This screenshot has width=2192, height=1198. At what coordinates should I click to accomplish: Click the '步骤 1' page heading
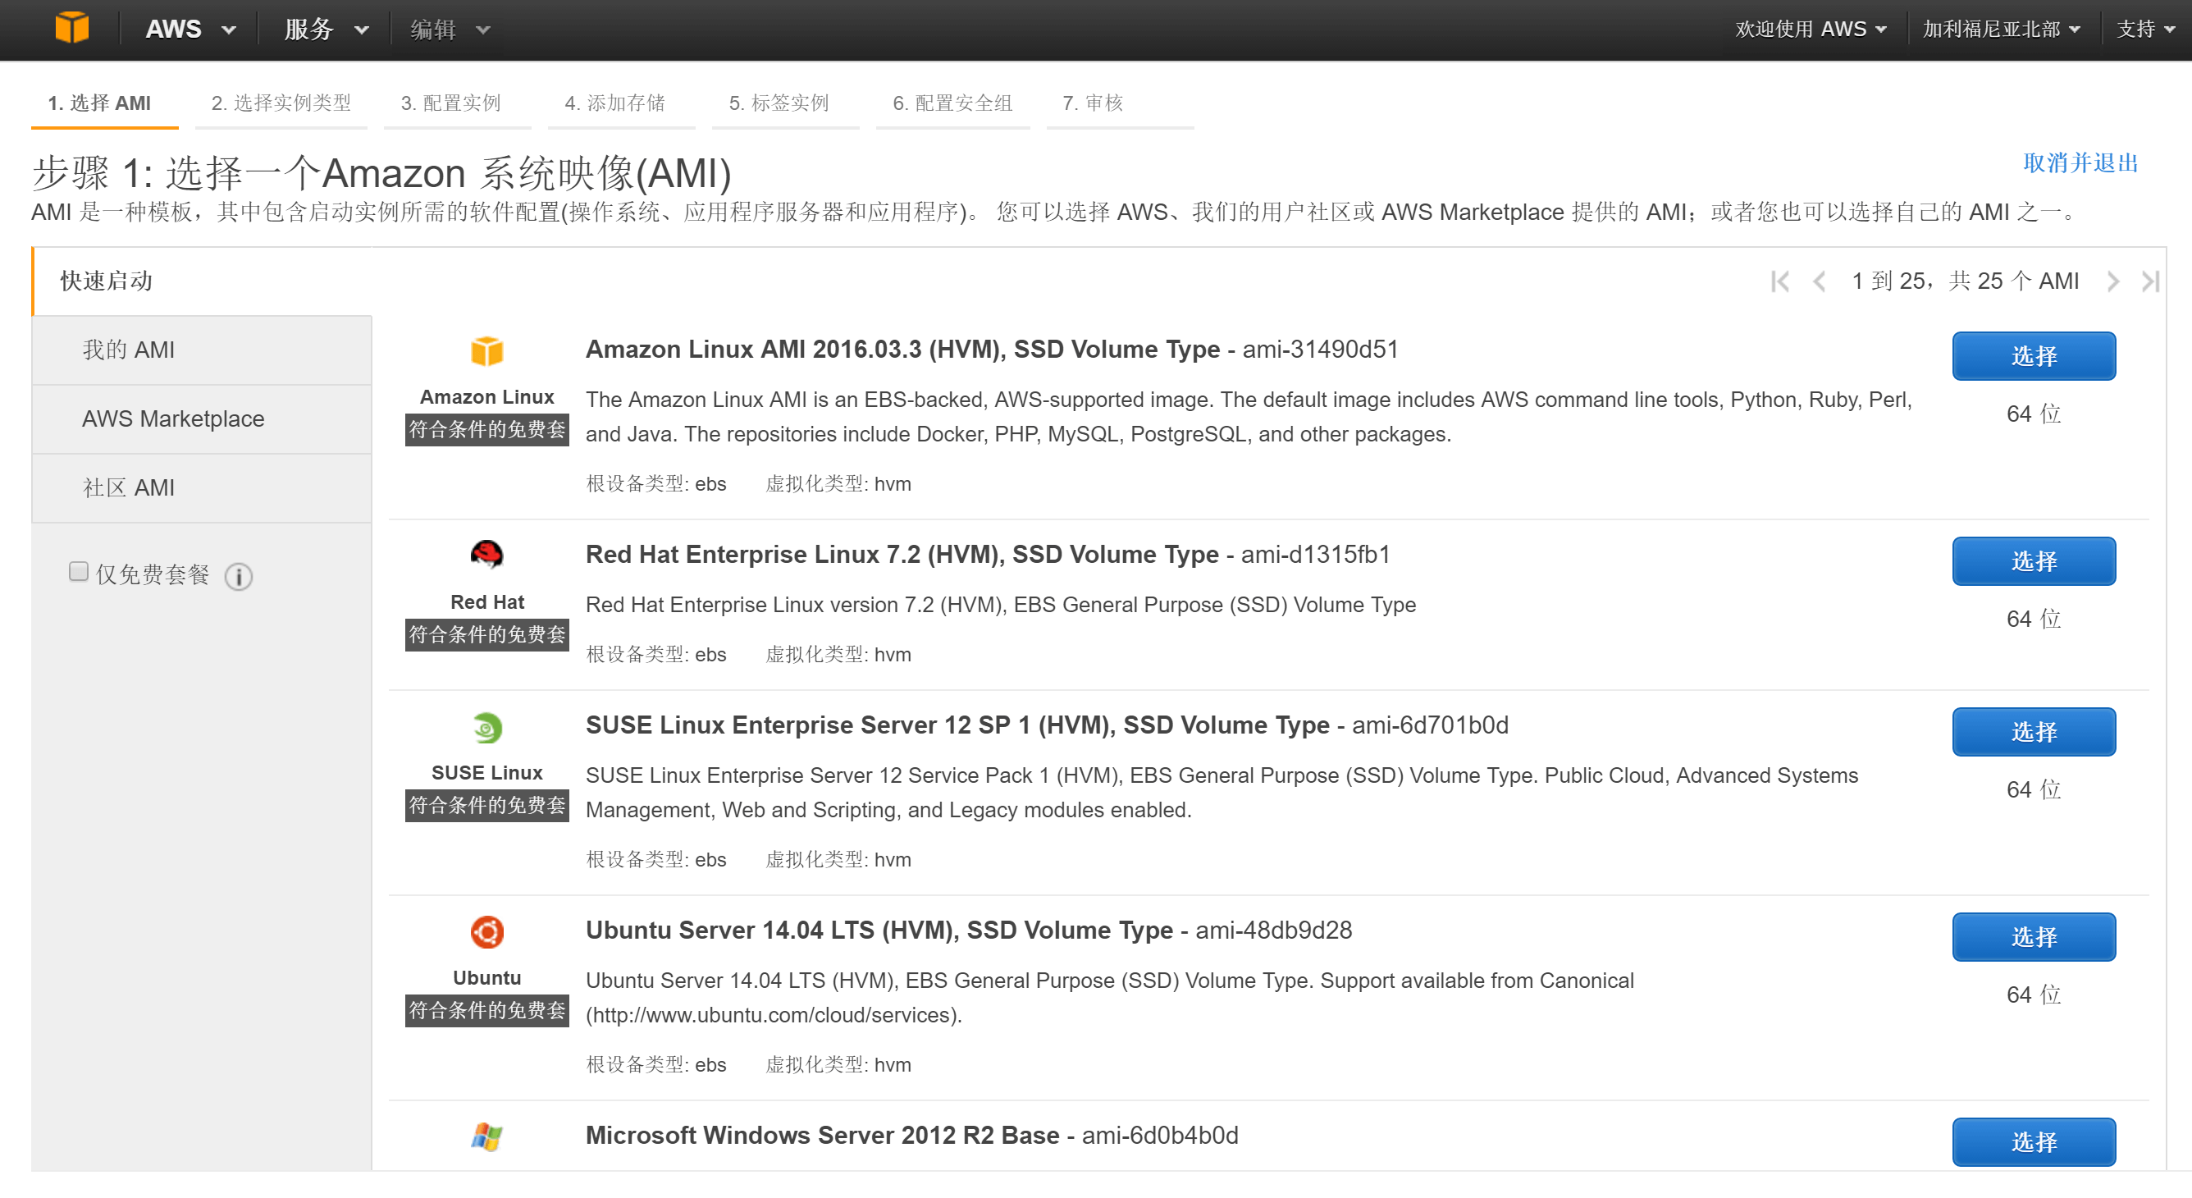coord(381,174)
